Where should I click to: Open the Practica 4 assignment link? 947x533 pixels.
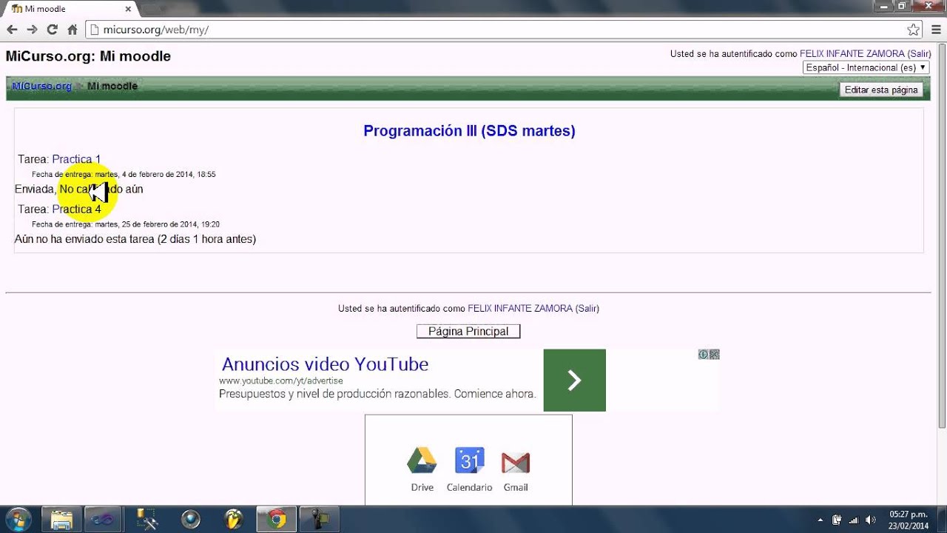pos(76,209)
